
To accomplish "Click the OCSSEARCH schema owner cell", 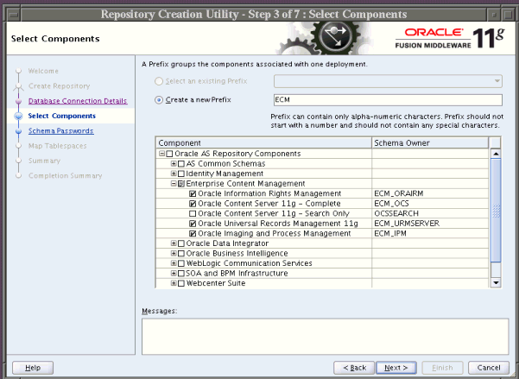I will click(430, 213).
